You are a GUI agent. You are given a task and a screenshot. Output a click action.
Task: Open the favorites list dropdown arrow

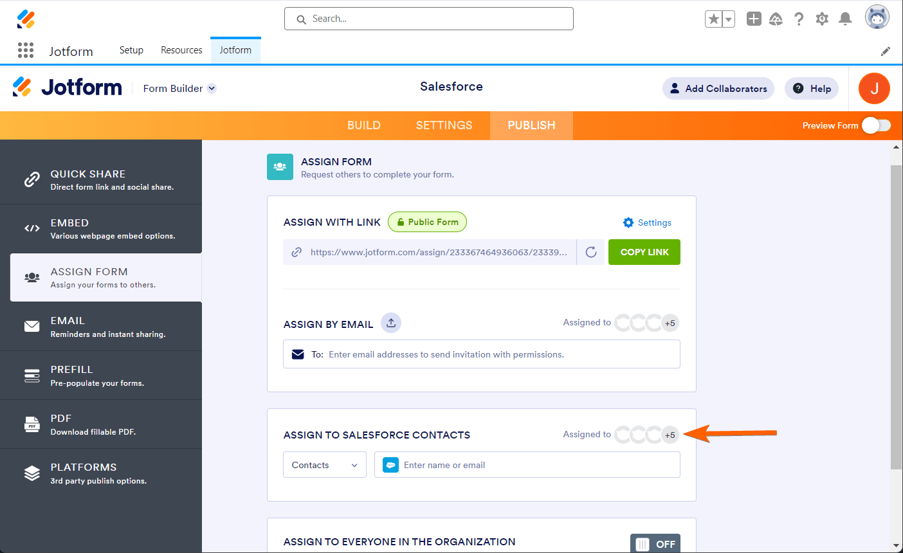tap(729, 19)
